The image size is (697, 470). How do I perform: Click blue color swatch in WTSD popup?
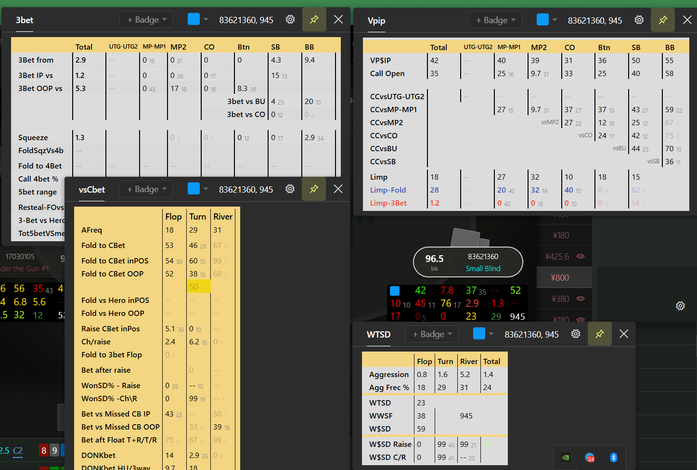click(x=479, y=333)
